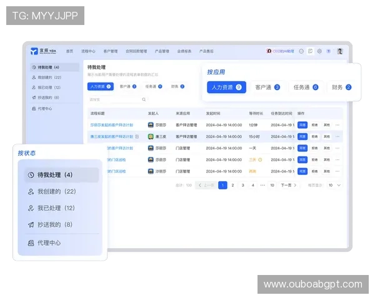Go to the next page with 下一页

point(289,185)
